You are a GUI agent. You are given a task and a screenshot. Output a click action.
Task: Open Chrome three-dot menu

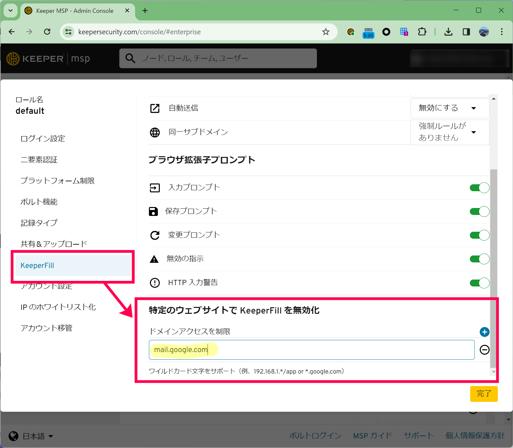click(502, 32)
